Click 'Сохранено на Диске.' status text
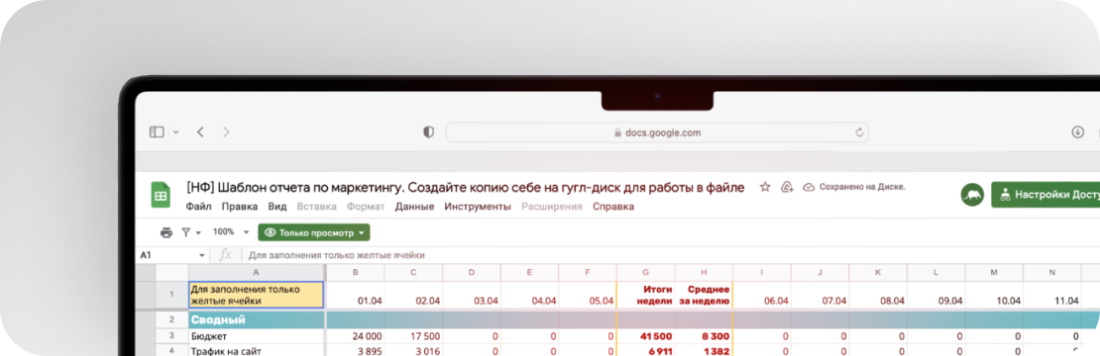1100x356 pixels. tap(861, 188)
